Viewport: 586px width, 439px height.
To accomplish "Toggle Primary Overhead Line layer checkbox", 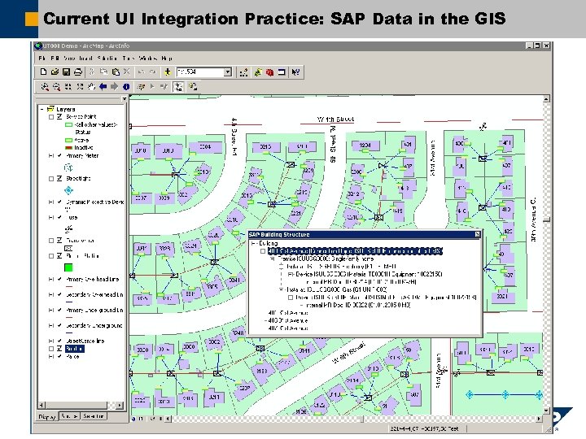I will pos(59,279).
